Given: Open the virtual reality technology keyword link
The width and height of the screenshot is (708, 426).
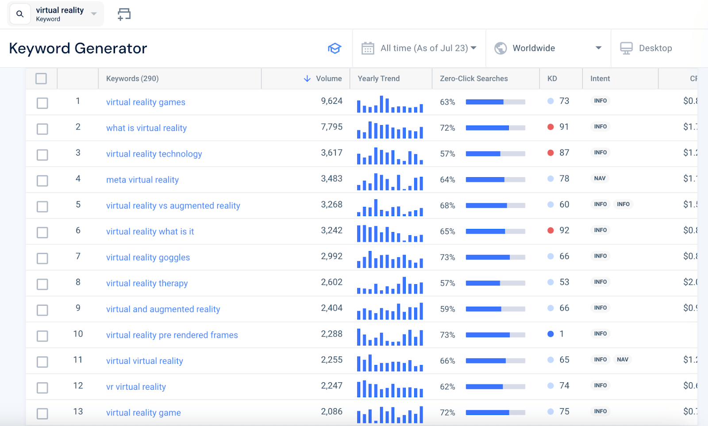Looking at the screenshot, I should click(x=154, y=154).
